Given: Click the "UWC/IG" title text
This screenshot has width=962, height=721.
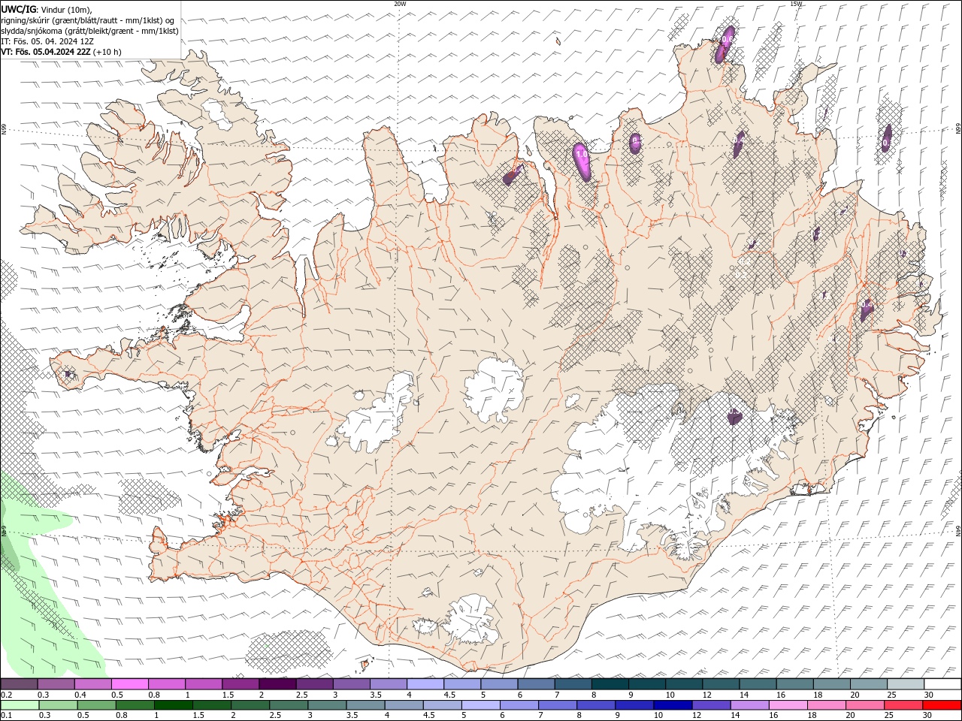Looking at the screenshot, I should [19, 9].
